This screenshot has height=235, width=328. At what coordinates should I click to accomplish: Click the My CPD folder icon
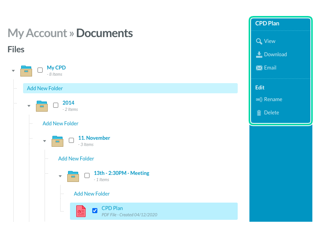(x=26, y=71)
